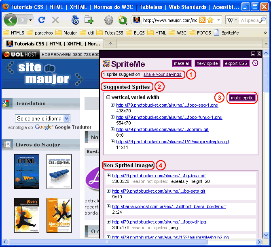Expand the bg-faux.gif image details
Image resolution: width=271 pixels, height=247 pixels.
[x=108, y=176]
